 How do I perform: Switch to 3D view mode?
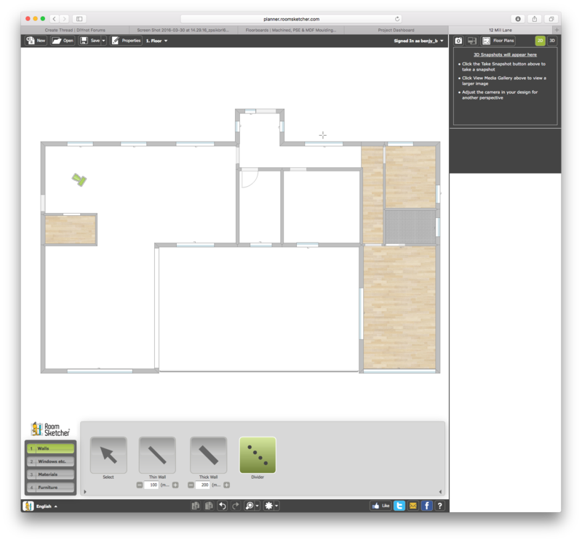tap(552, 41)
